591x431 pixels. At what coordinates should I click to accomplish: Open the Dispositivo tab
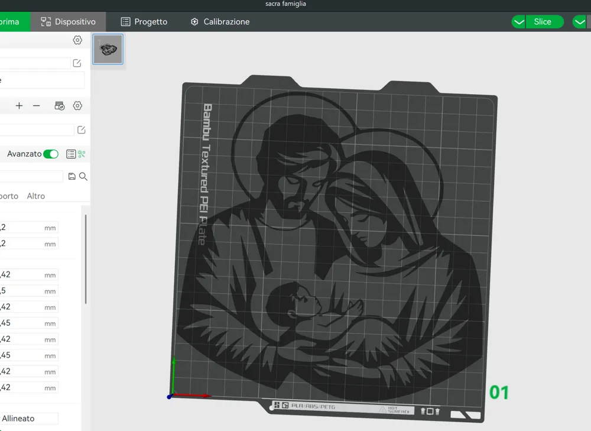(68, 22)
